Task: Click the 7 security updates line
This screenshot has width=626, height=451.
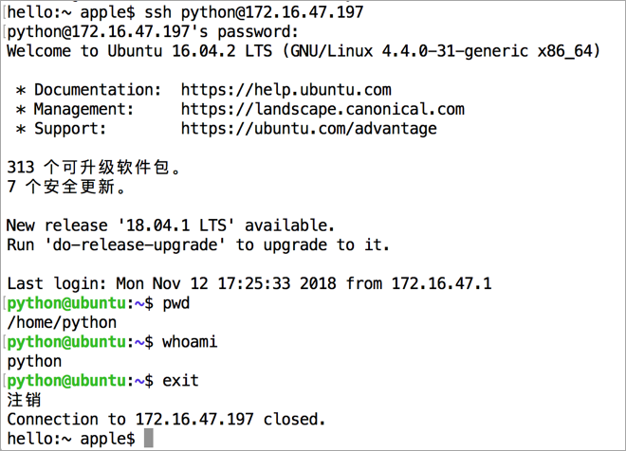Action: coord(66,187)
